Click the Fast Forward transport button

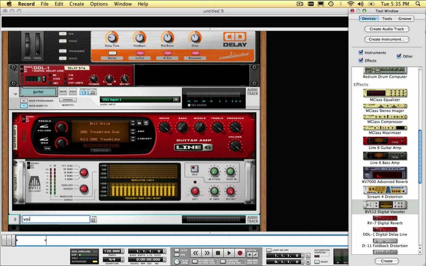(x=207, y=253)
